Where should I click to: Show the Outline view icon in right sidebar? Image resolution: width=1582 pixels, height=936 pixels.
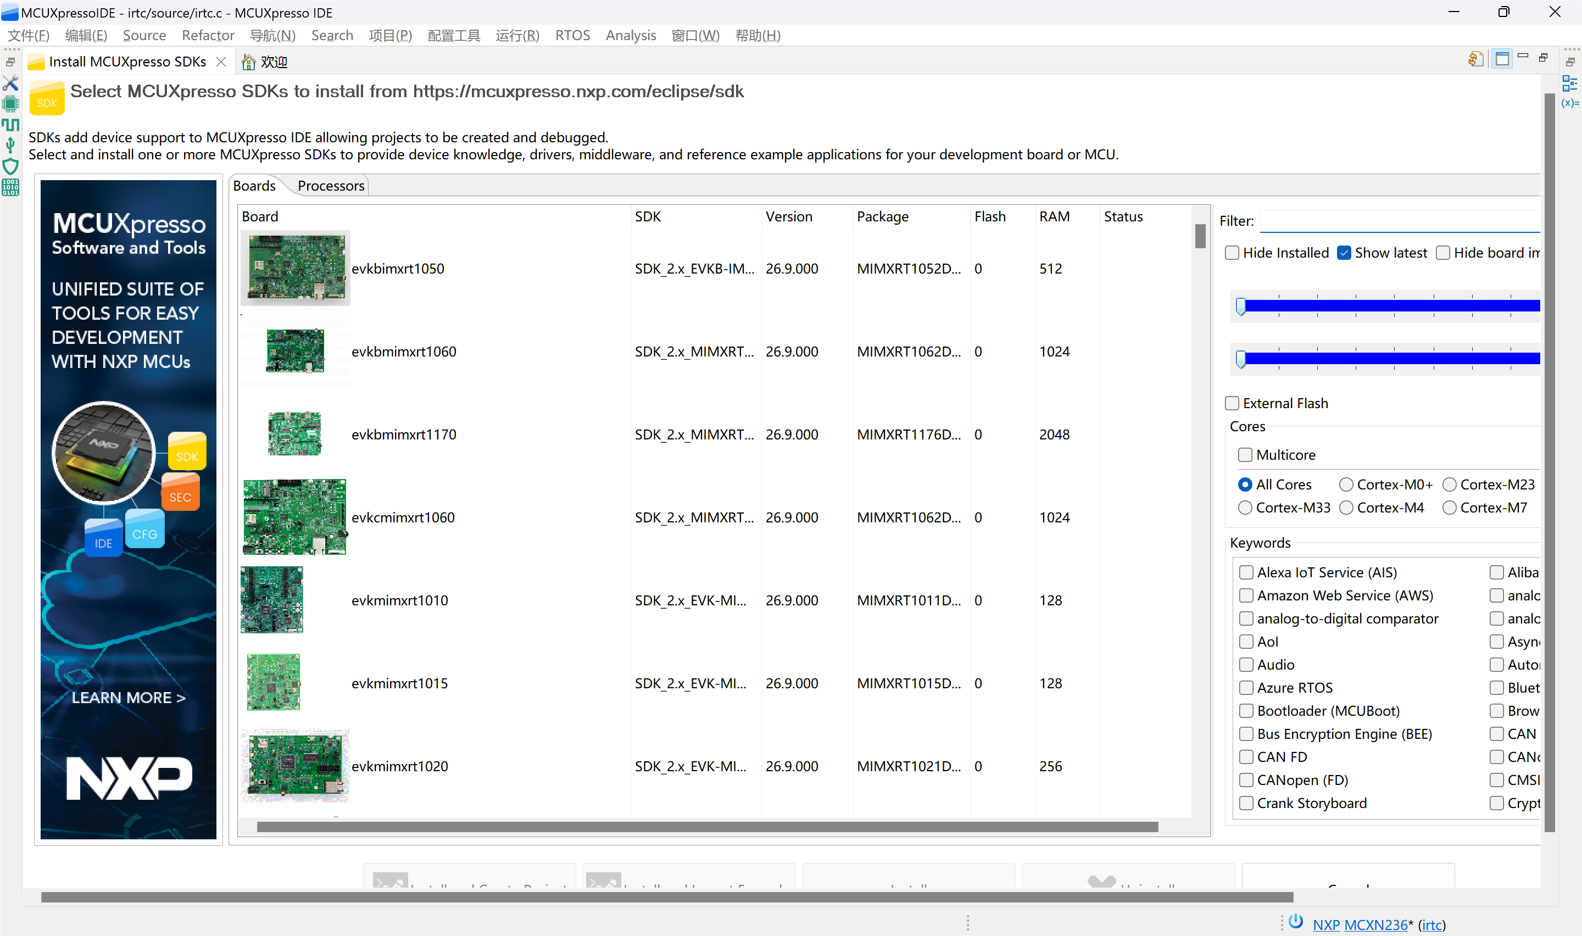[x=1570, y=83]
